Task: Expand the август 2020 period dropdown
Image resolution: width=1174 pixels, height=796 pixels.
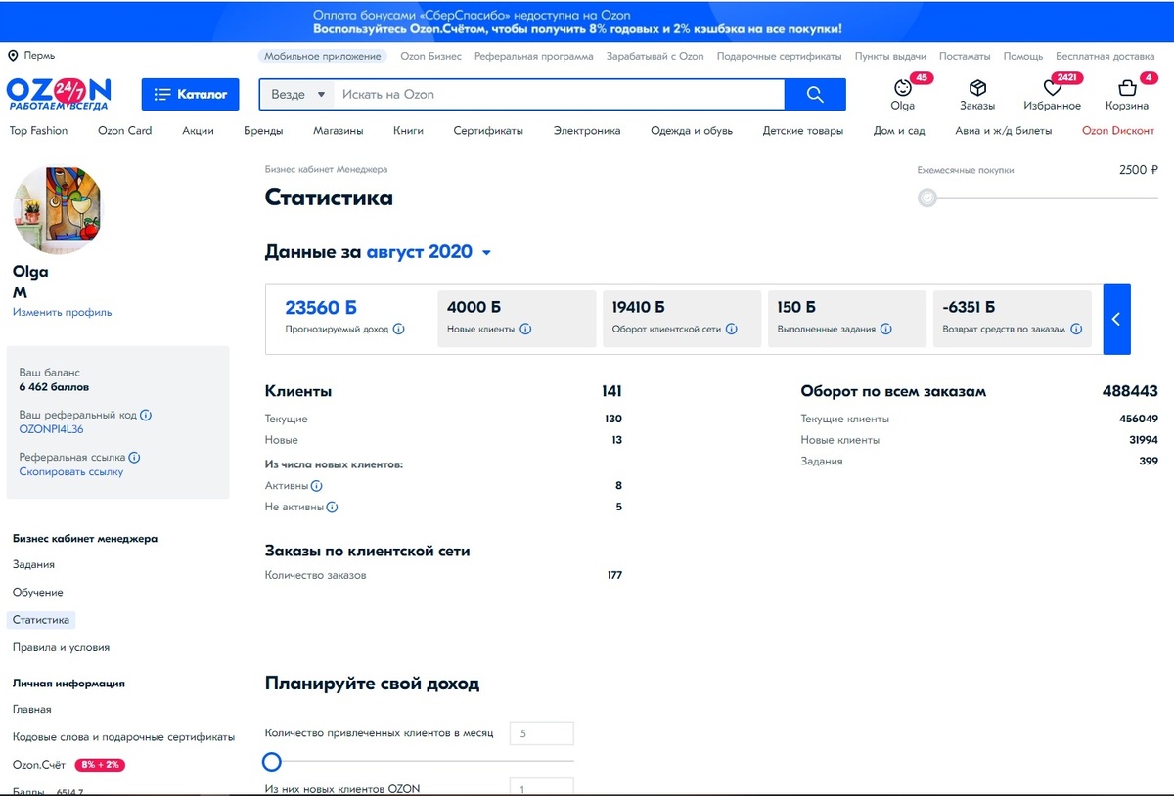Action: 429,252
